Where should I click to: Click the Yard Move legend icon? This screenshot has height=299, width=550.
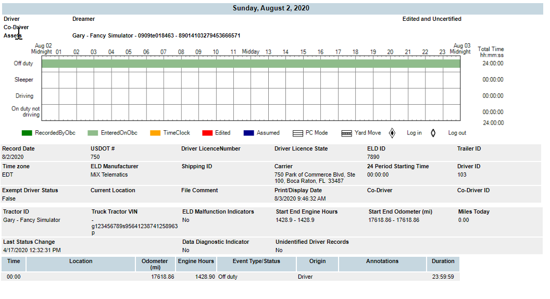(x=346, y=133)
